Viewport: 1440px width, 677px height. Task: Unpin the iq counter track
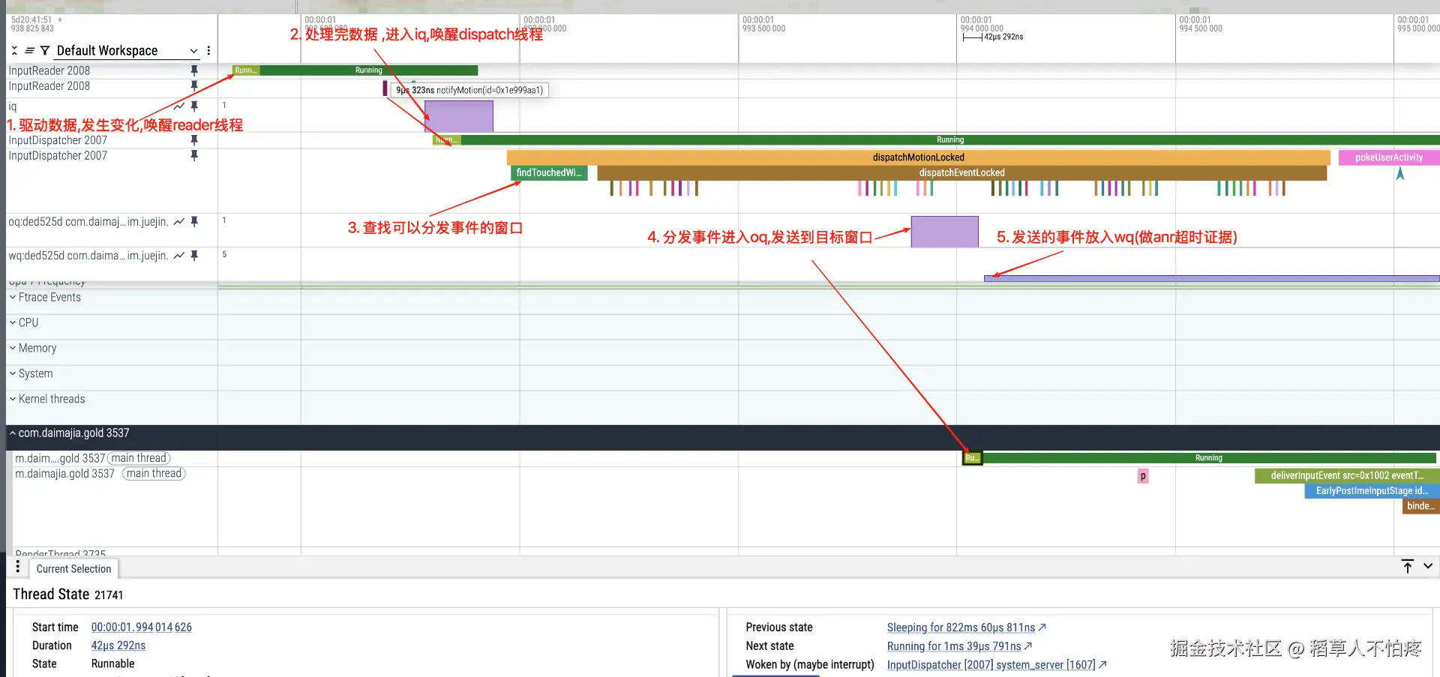(x=194, y=106)
